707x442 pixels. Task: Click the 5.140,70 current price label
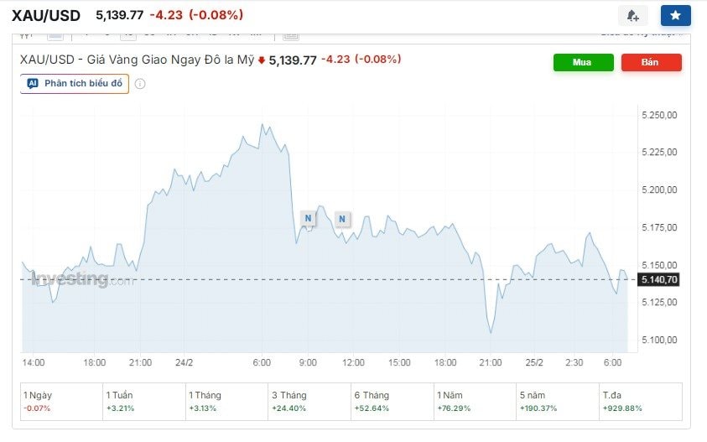pyautogui.click(x=658, y=279)
